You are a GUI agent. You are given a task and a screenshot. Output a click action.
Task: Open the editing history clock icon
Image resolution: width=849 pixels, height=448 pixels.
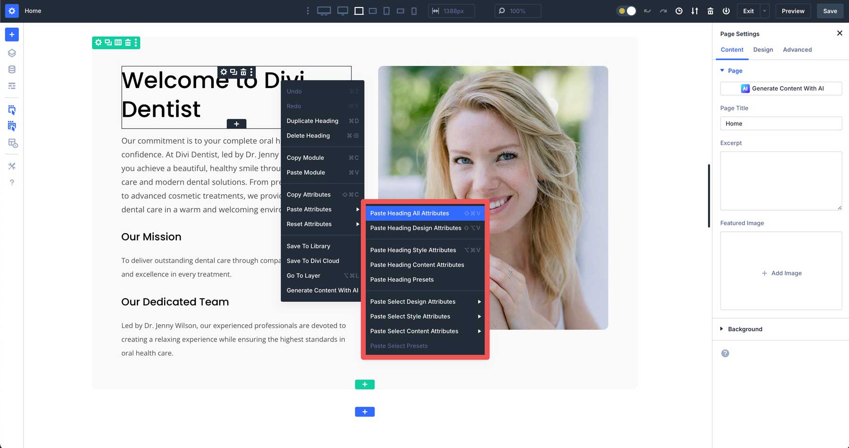[679, 10]
